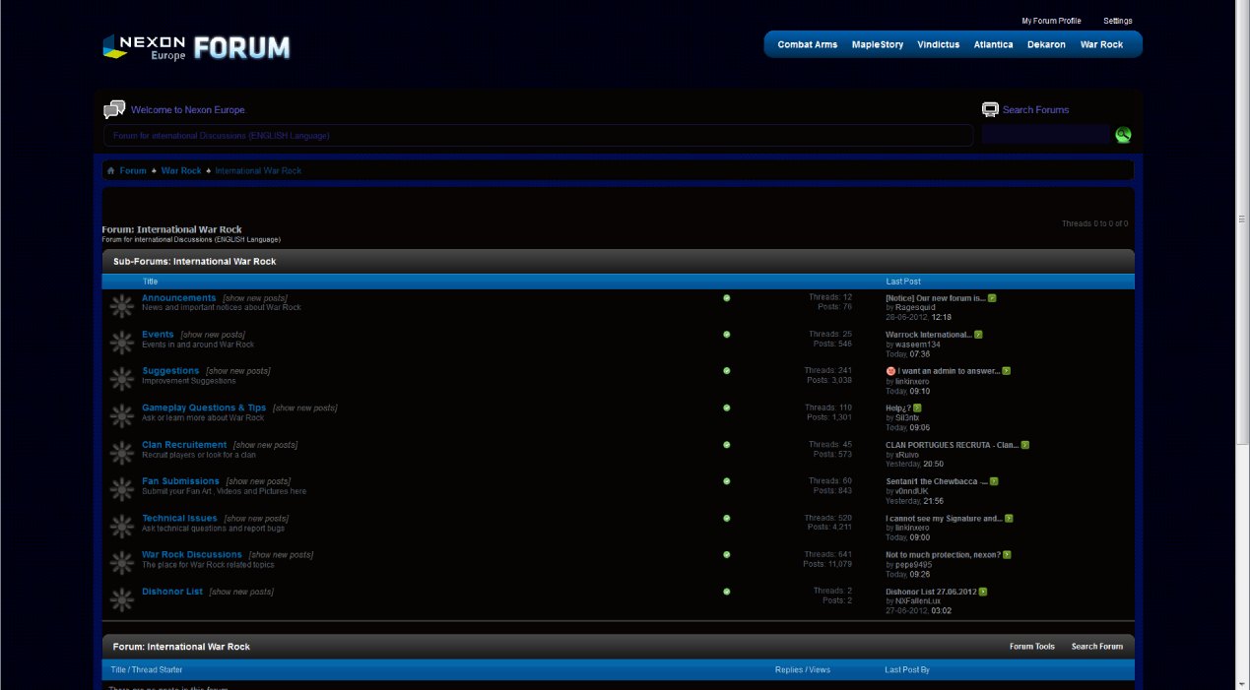Open user pepe9495 profile
This screenshot has width=1250, height=690.
912,565
